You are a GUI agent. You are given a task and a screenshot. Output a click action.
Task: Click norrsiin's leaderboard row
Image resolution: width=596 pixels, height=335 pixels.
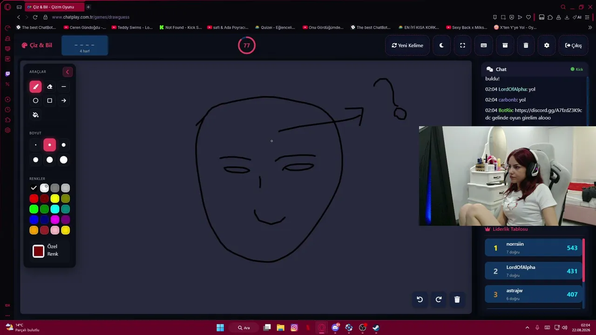coord(534,248)
